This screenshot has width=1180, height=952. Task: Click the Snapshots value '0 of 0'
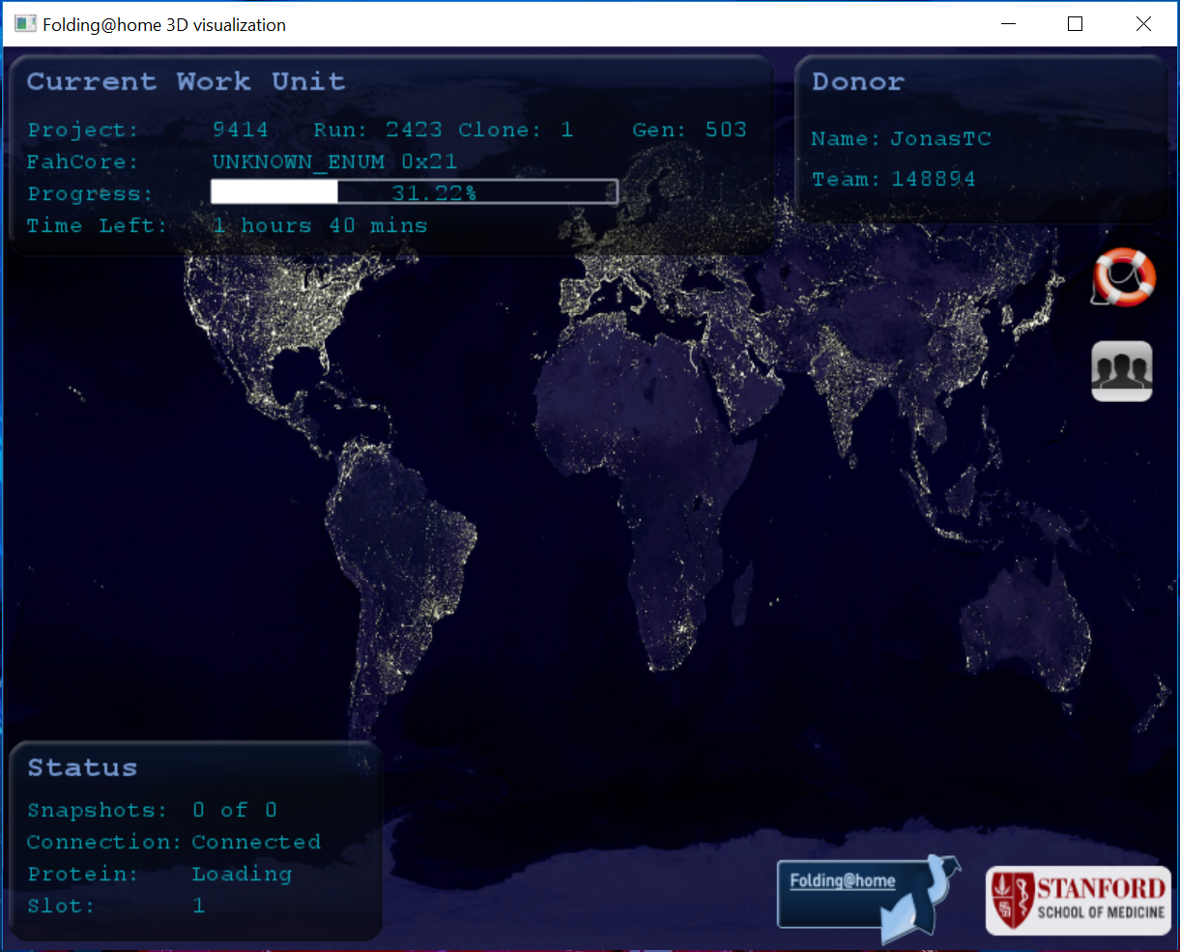pyautogui.click(x=235, y=810)
